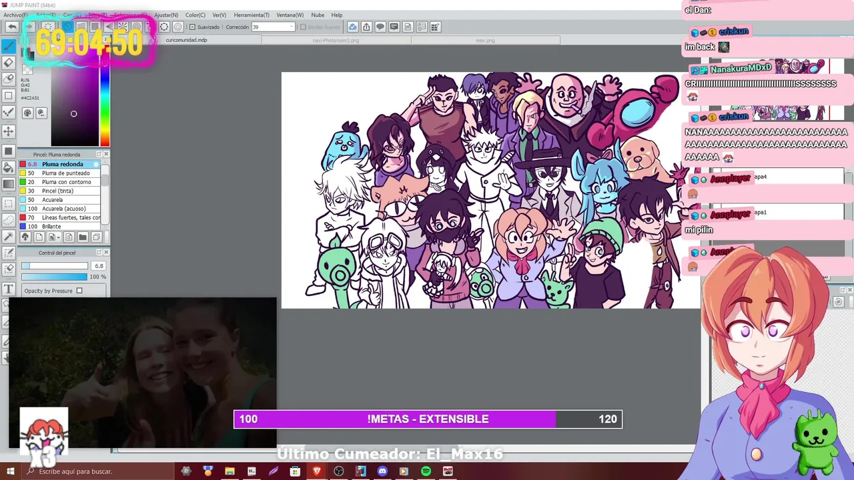This screenshot has width=854, height=480.
Task: Open the Color menu
Action: [195, 15]
